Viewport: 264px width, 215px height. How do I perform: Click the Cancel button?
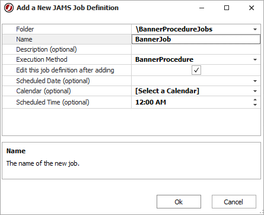coord(234,202)
